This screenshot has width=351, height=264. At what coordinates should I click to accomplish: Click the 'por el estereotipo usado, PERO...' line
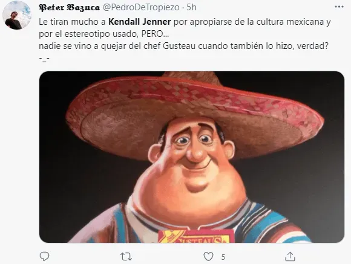click(104, 34)
